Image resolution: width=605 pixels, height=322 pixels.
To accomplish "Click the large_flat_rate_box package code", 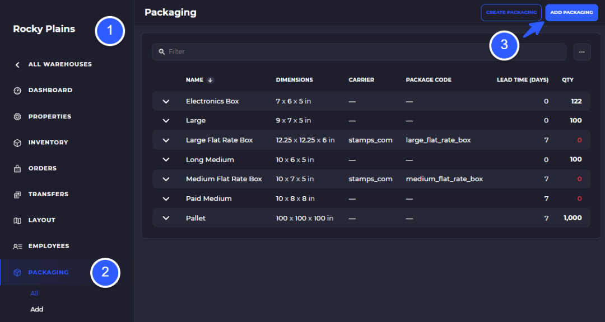I will click(x=438, y=140).
